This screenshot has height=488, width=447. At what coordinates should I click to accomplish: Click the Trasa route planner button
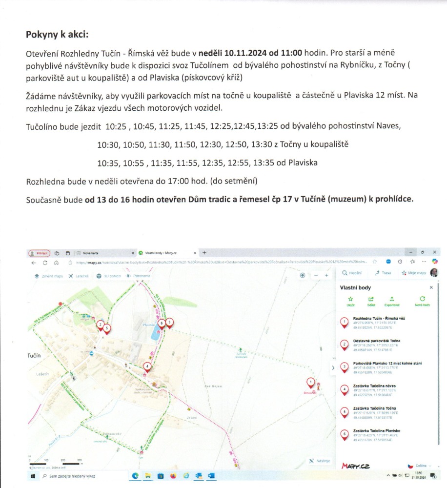point(383,273)
